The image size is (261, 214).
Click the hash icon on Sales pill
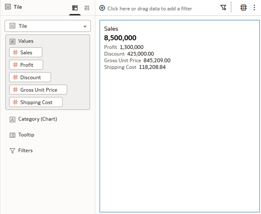pos(15,52)
